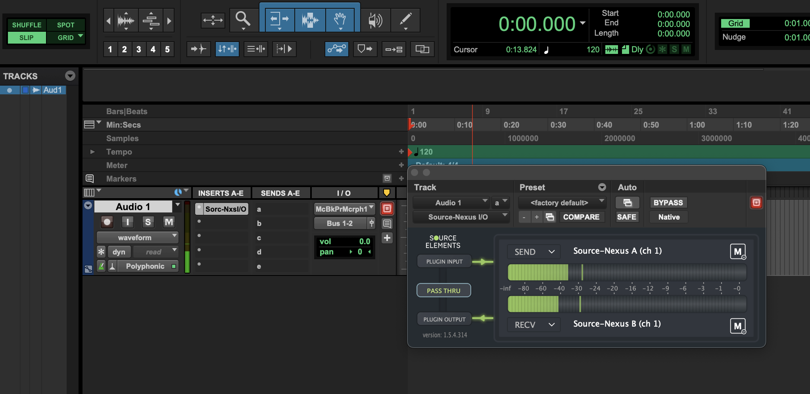Select the Zoomer magnifying glass tool

242,19
